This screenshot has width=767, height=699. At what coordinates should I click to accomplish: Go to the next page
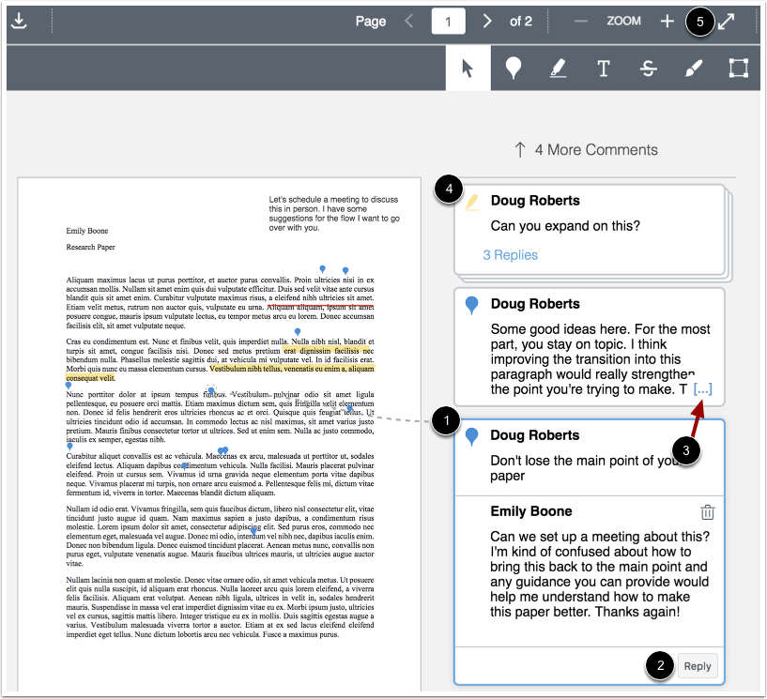486,21
